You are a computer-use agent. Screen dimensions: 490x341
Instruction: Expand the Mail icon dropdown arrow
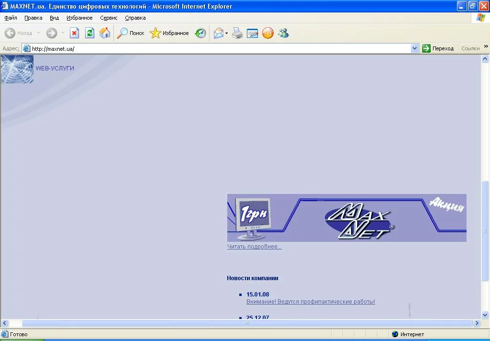226,33
